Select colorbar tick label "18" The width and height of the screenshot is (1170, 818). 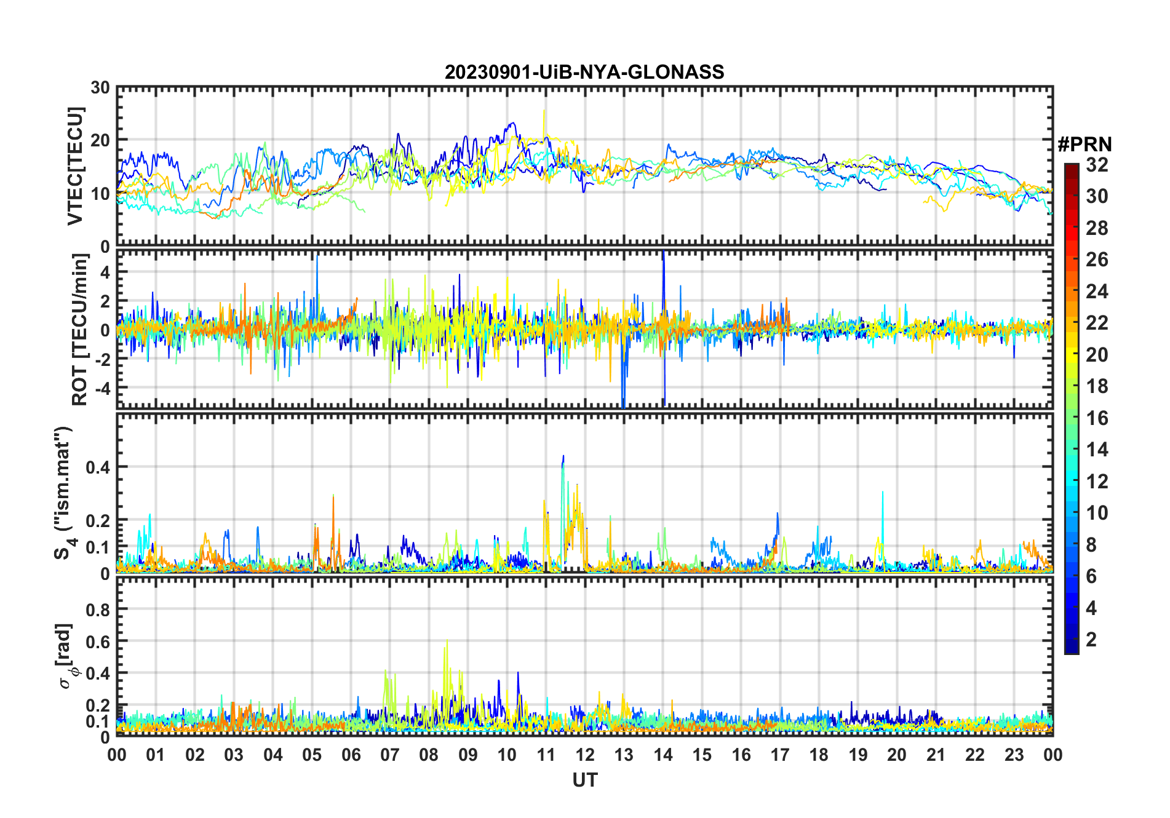[x=1097, y=386]
